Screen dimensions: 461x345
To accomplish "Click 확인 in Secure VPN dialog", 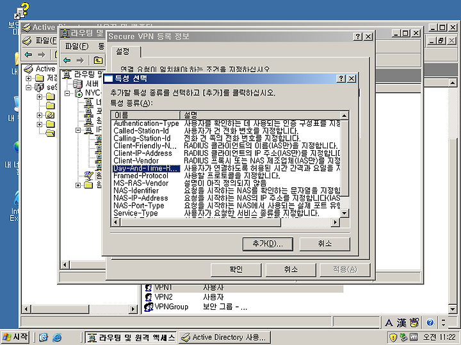I will [x=236, y=270].
